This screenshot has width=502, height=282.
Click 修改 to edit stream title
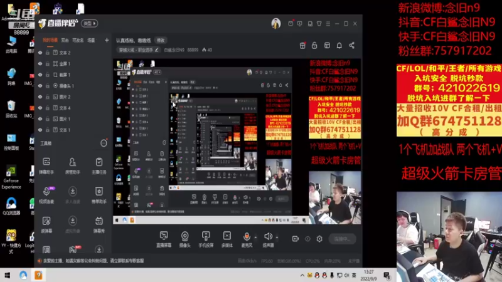(x=161, y=40)
